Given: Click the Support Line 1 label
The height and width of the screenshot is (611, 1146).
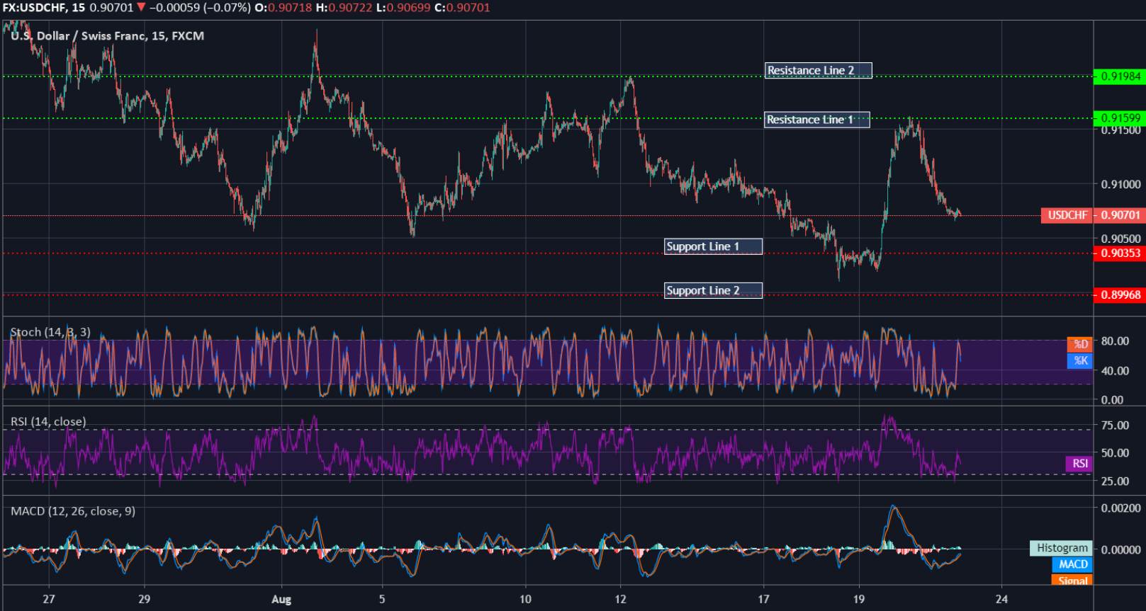Looking at the screenshot, I should point(713,246).
